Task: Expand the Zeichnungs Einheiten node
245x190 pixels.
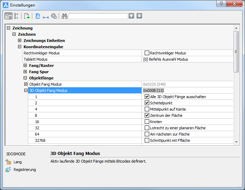Action: (20, 41)
